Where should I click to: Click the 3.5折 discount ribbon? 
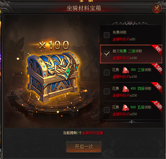157,69
